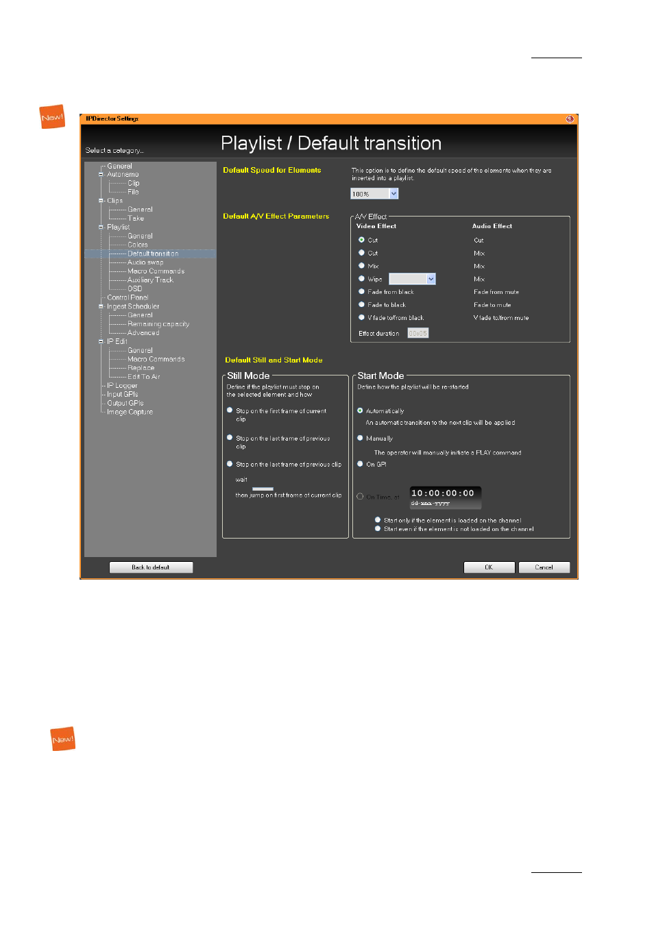Select Clip under Autoname
The image size is (654, 925).
point(134,183)
